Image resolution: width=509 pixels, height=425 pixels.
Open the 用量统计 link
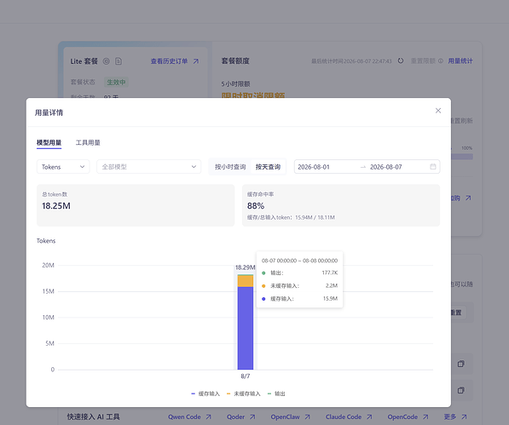[460, 61]
